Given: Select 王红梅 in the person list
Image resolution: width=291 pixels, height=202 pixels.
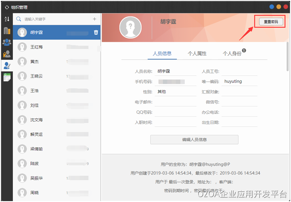Looking at the screenshot, I should click(37, 47).
